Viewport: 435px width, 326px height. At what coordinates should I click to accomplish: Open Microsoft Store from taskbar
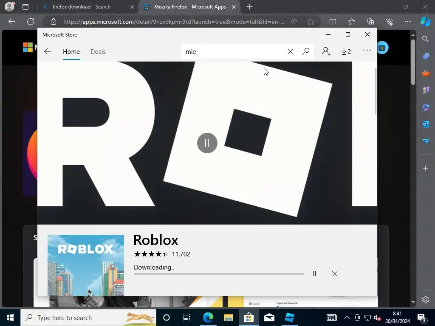249,318
